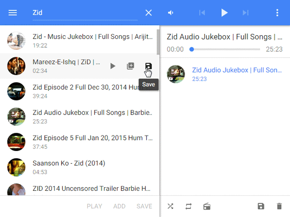Click the search results scrollbar
Image resolution: width=290 pixels, height=217 pixels.
[x=158, y=42]
